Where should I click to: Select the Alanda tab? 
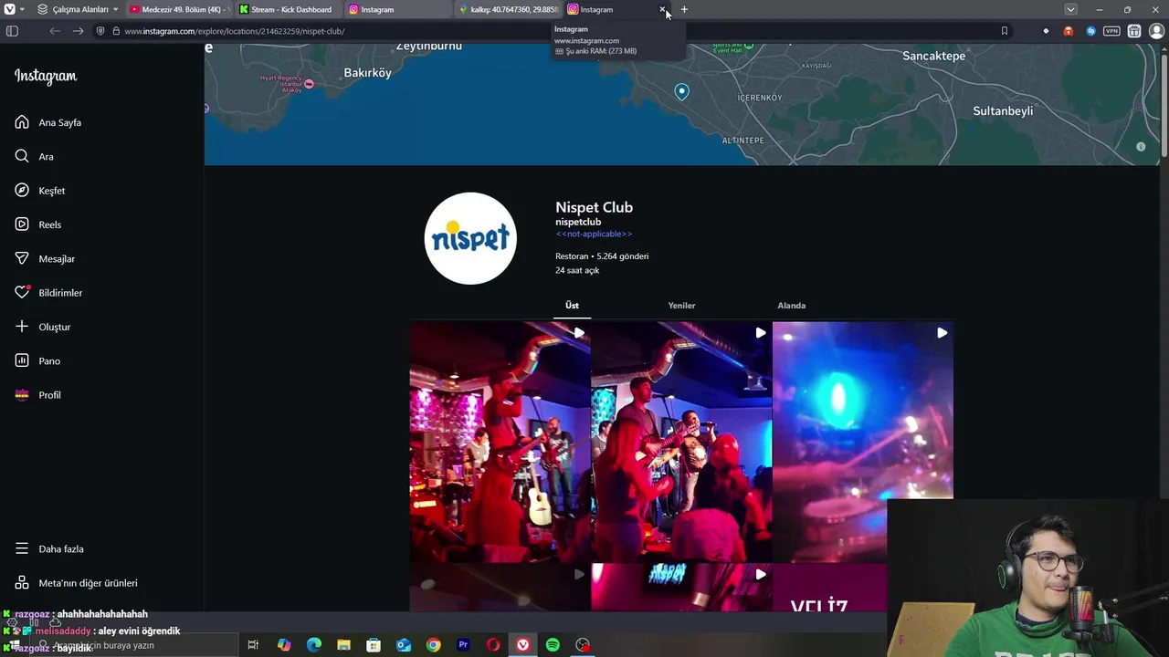point(791,306)
